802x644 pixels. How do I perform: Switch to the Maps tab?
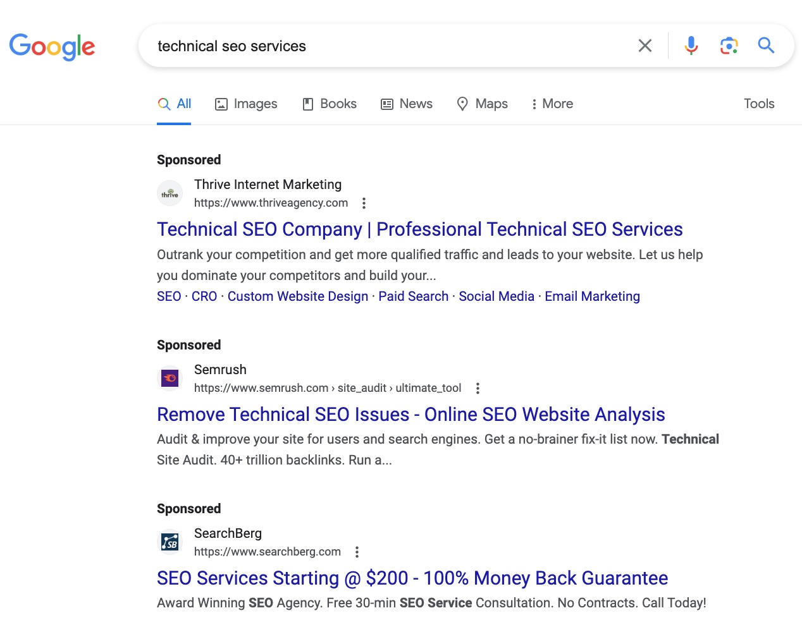click(x=483, y=104)
